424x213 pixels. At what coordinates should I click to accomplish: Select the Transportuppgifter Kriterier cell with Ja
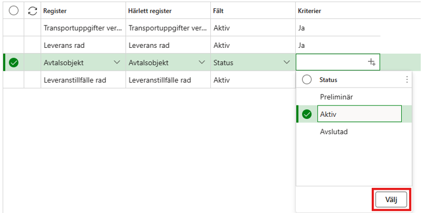click(x=338, y=28)
